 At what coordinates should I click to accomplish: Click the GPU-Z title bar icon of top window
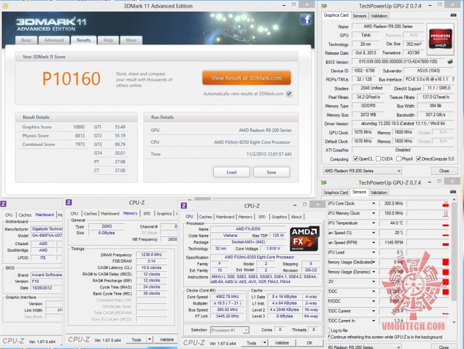(x=324, y=6)
